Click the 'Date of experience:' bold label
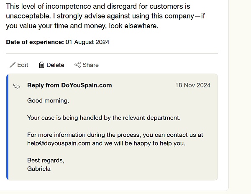This screenshot has width=251, height=194. [x=35, y=42]
